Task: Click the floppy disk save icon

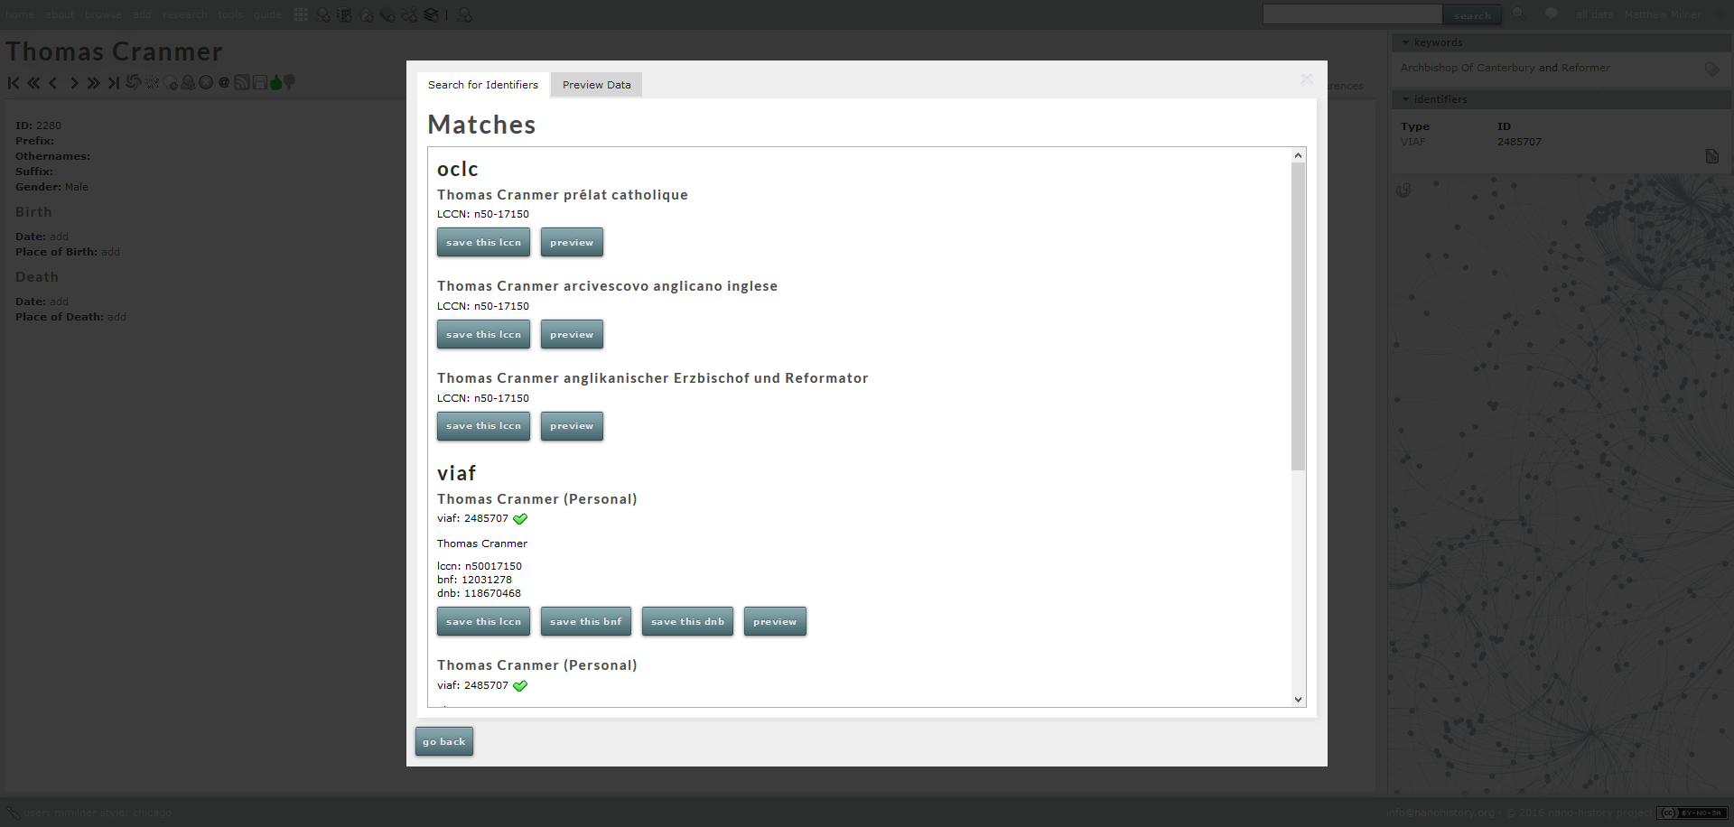Action: 259,82
